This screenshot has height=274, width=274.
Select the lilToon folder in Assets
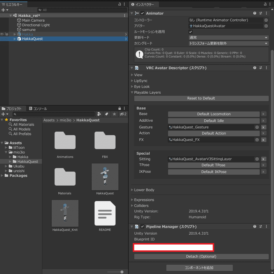click(x=19, y=147)
